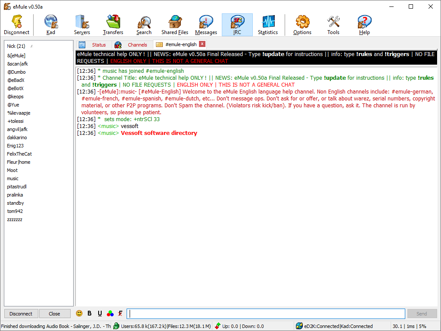Click the 'Finished downloading Audio Book' status text
The height and width of the screenshot is (331, 441).
click(56, 326)
